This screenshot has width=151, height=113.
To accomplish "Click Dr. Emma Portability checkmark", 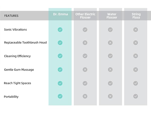I will coord(60,96).
